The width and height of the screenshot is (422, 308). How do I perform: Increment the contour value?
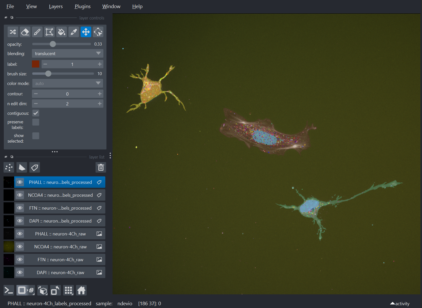[100, 94]
